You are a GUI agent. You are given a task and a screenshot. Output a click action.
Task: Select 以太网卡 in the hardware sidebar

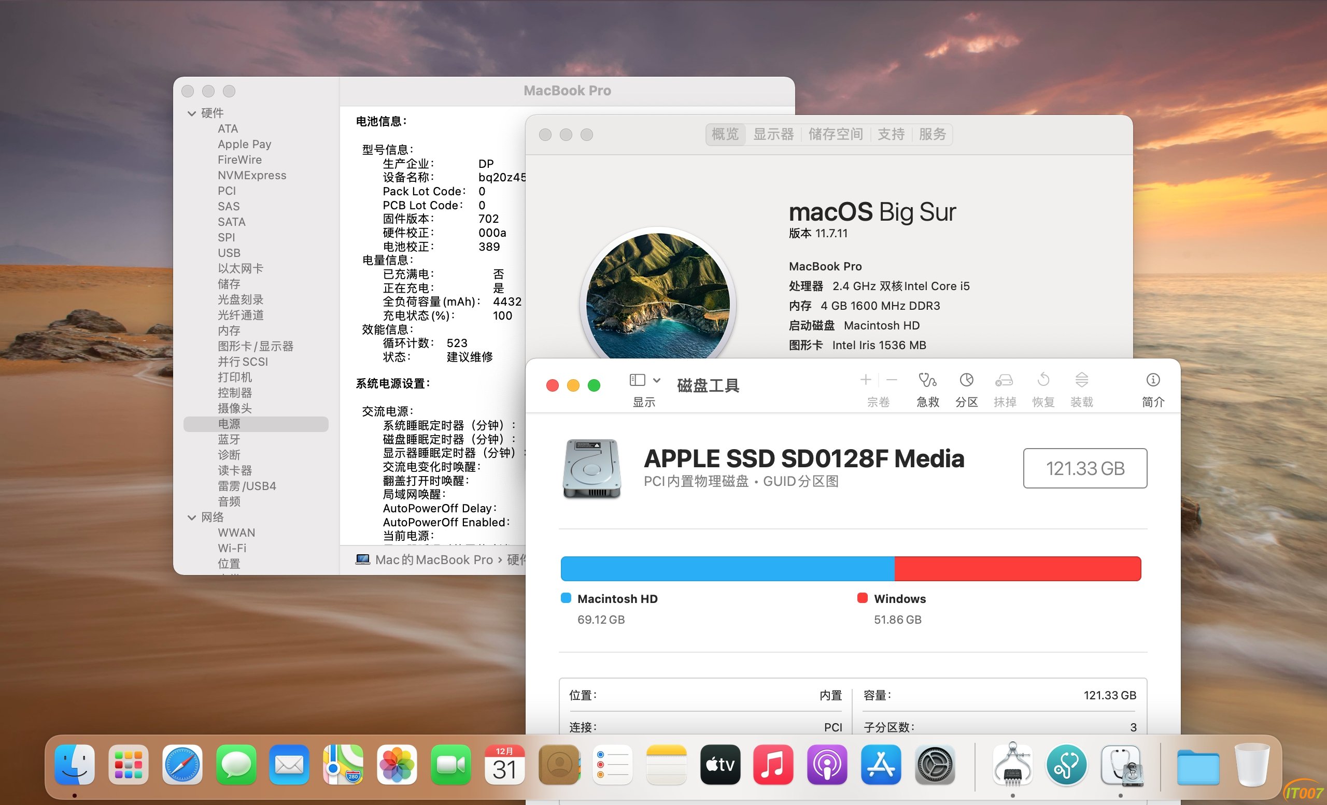[240, 268]
